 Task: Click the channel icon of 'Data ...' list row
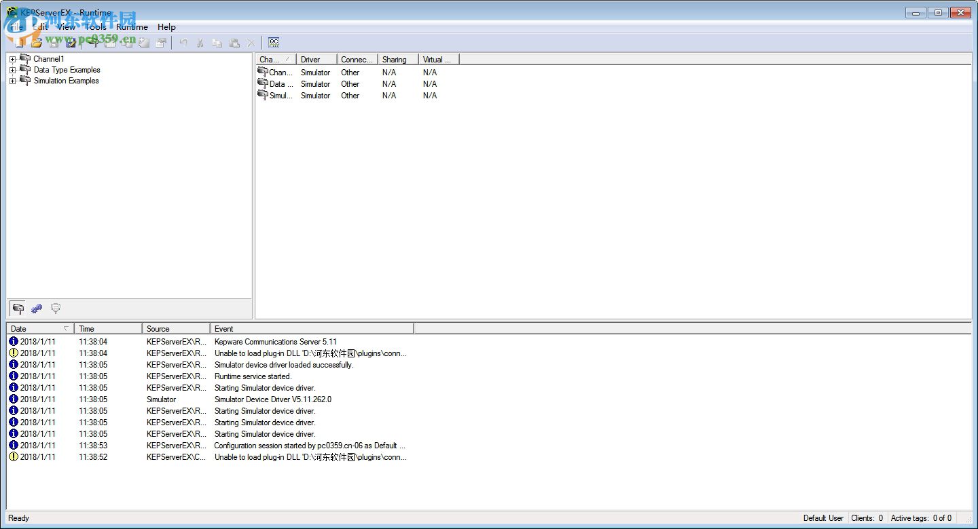pyautogui.click(x=263, y=83)
